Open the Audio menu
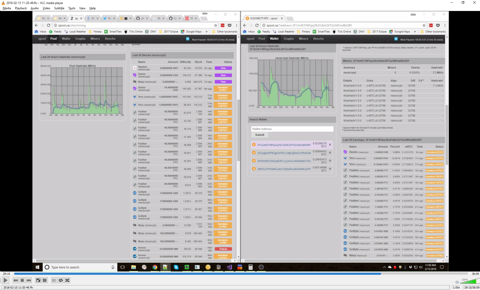The image size is (480, 290). click(35, 8)
